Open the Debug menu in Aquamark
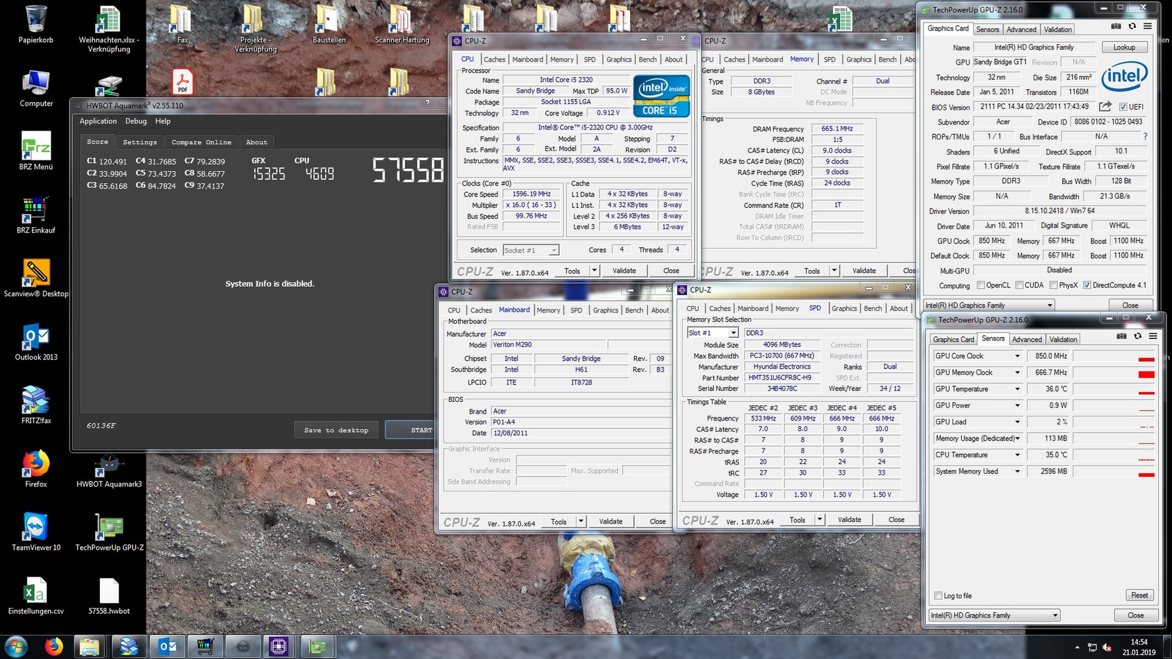Screen dimensions: 1172x659 point(136,121)
